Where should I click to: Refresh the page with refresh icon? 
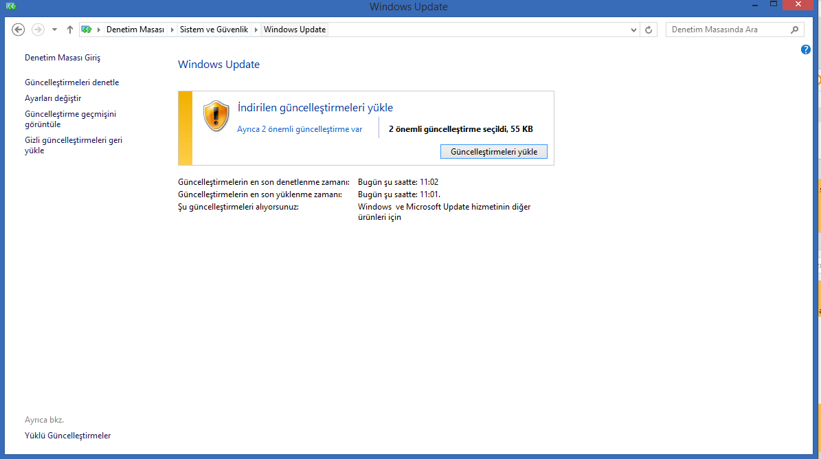[x=649, y=30]
